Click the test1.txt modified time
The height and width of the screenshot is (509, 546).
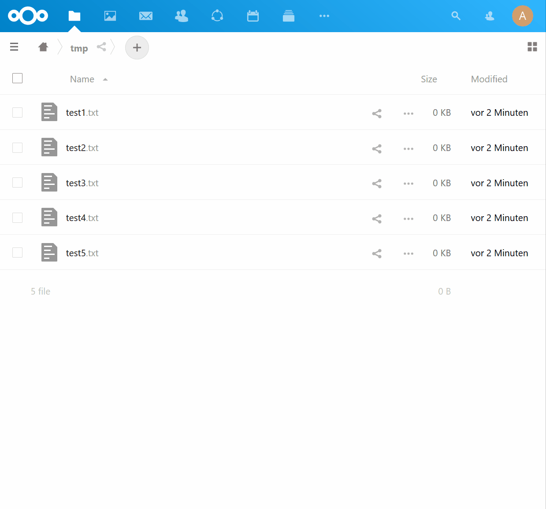tap(499, 113)
